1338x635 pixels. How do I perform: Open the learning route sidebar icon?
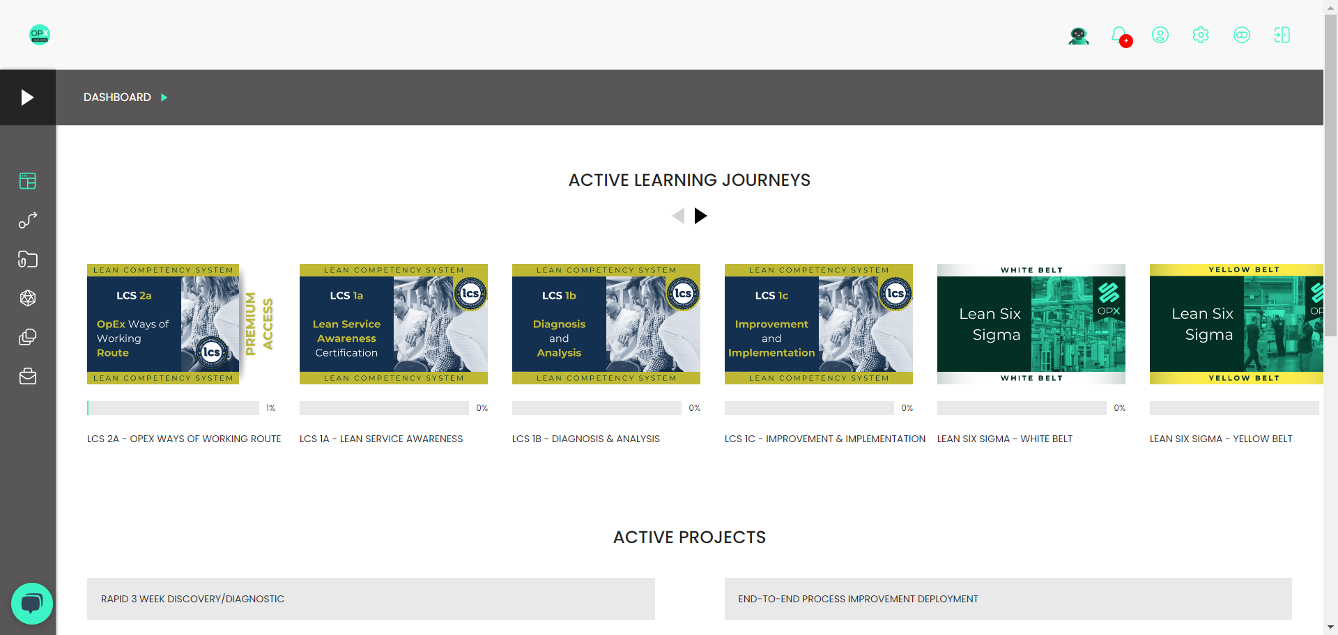[28, 220]
